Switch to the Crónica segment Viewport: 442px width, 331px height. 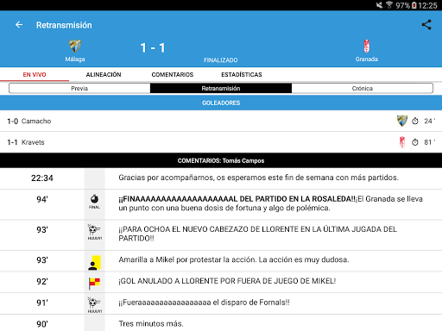363,88
